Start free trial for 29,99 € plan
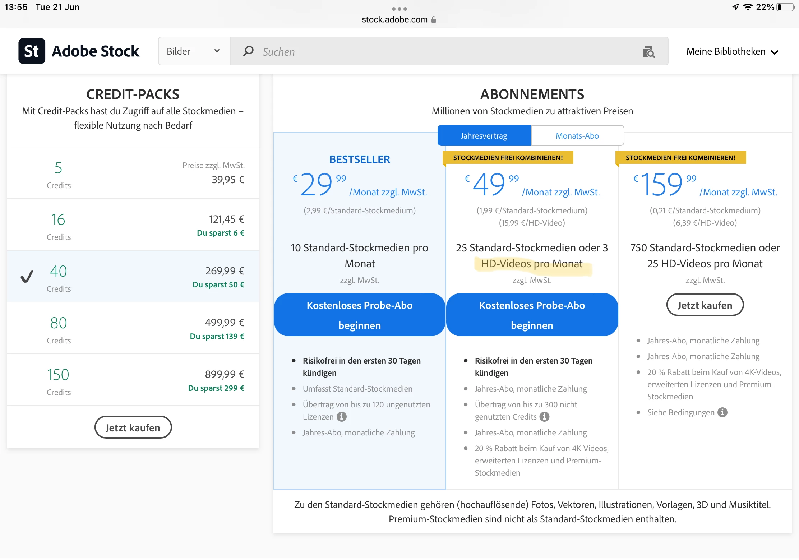This screenshot has width=799, height=560. coord(359,315)
